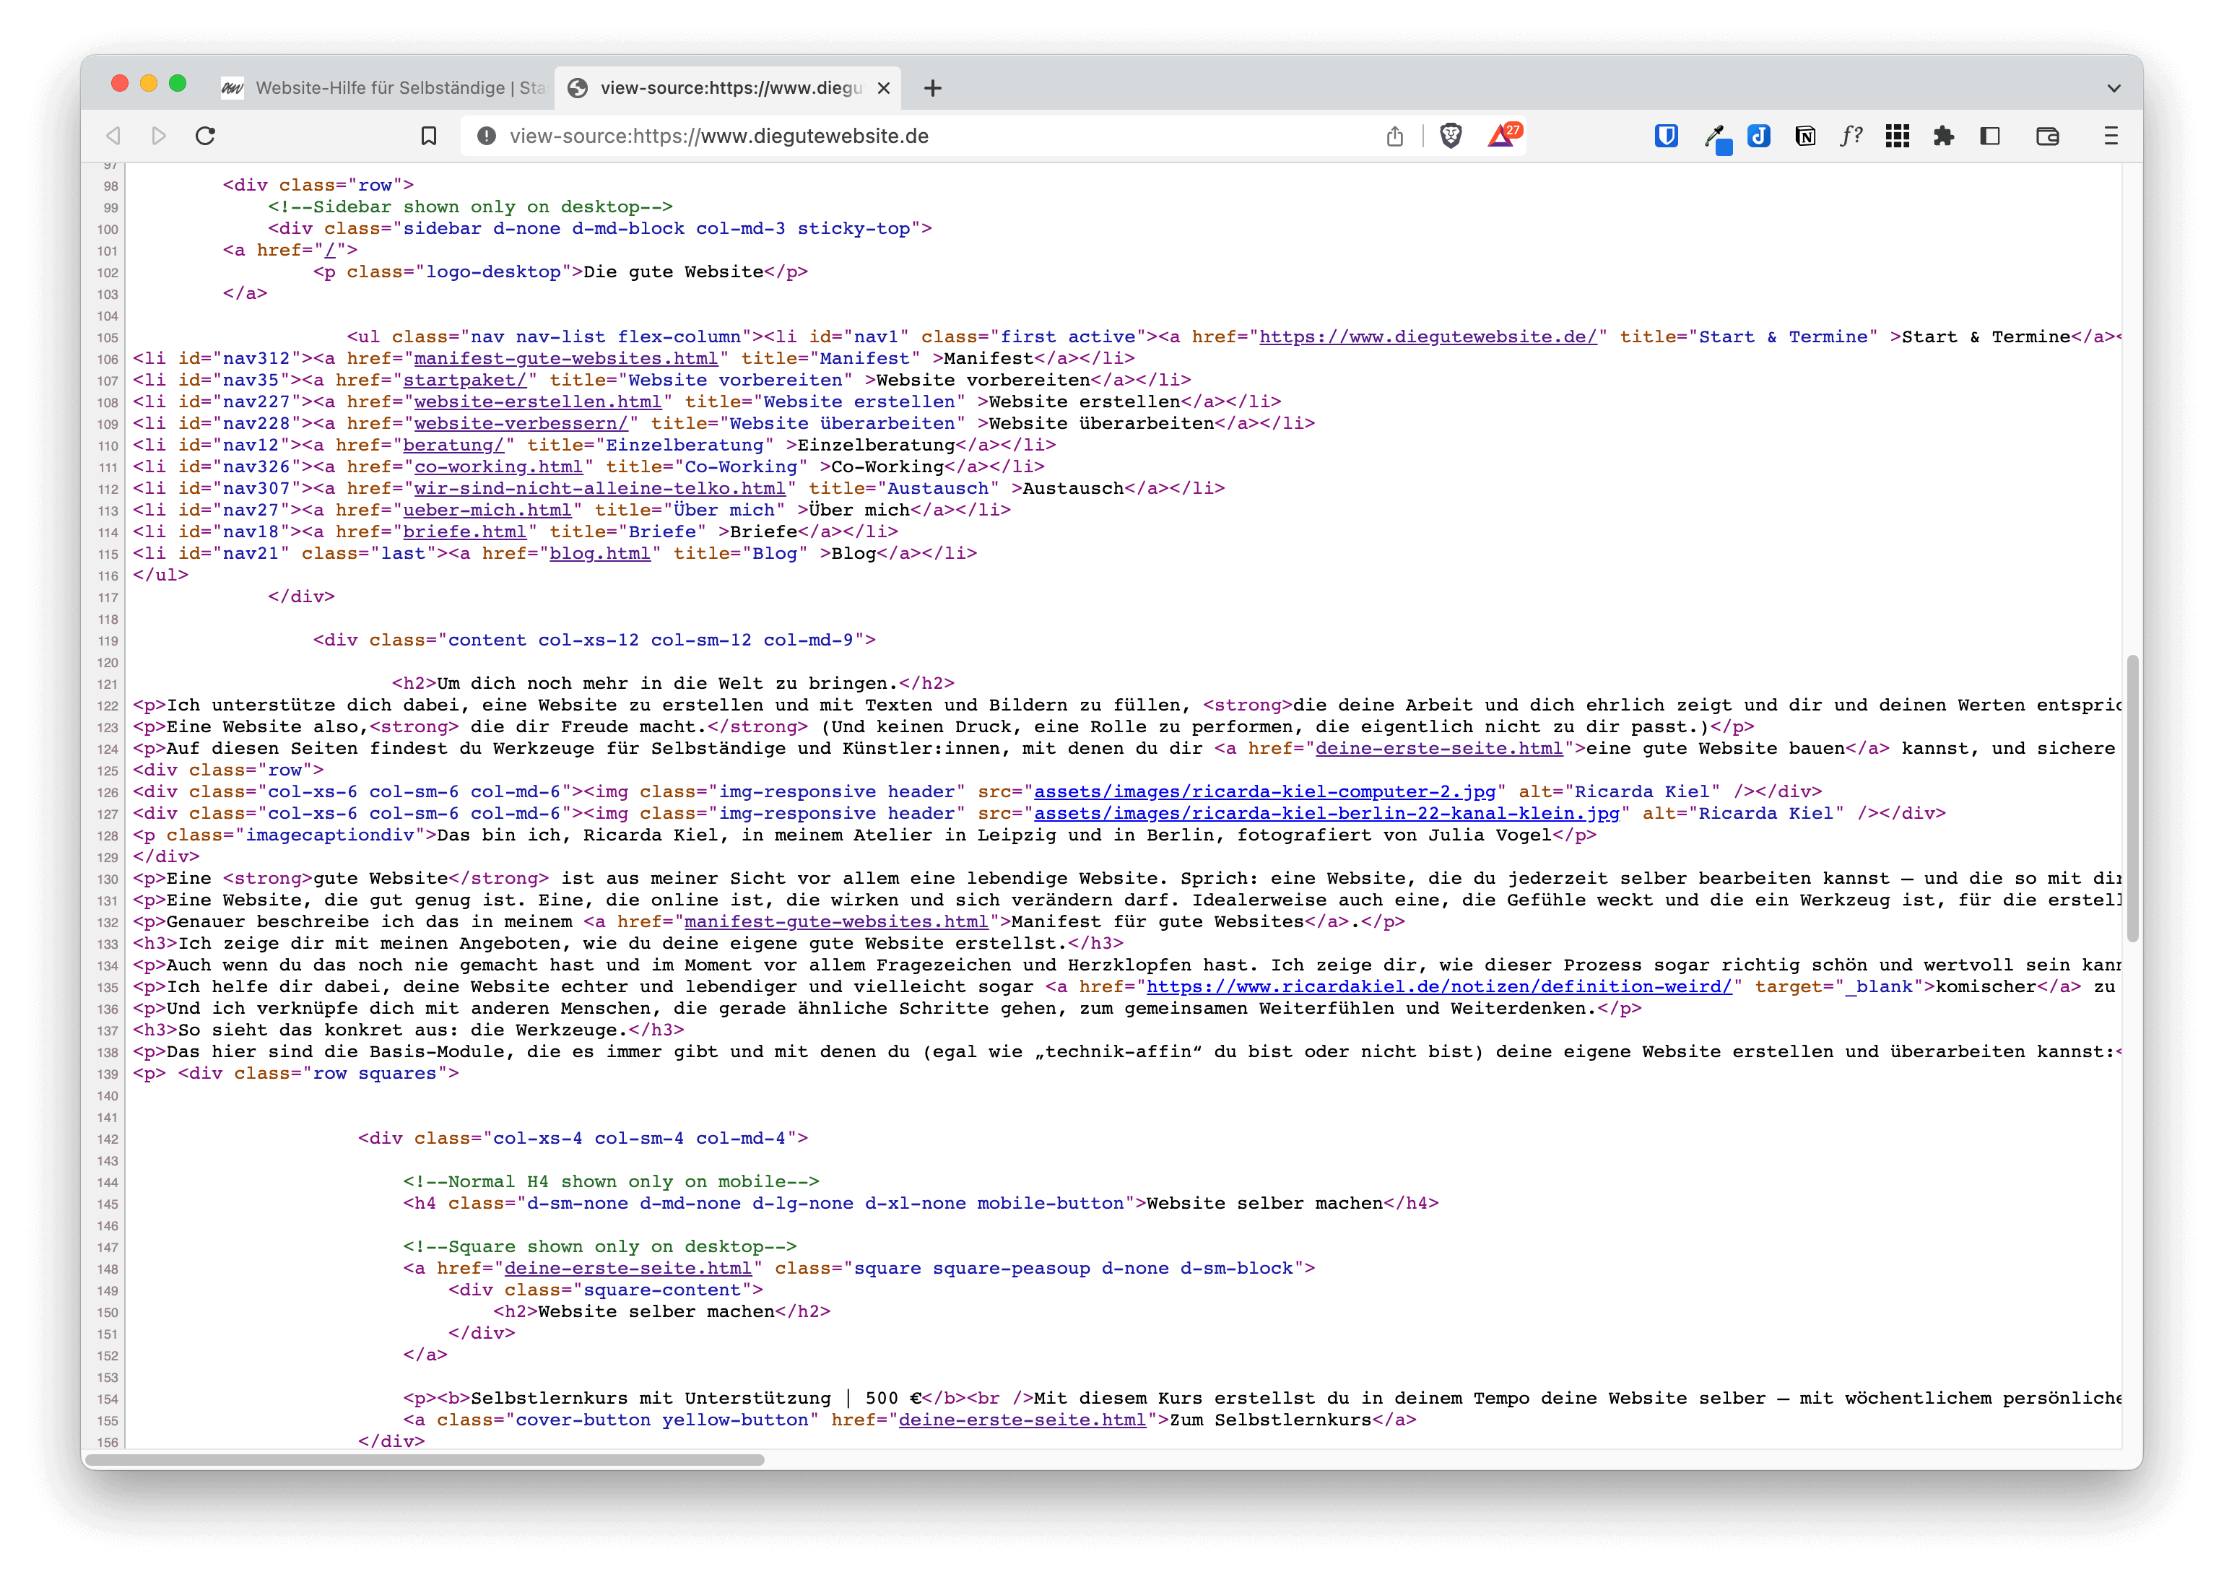Open the Extensions puzzle piece menu
2224x1577 pixels.
point(1943,136)
